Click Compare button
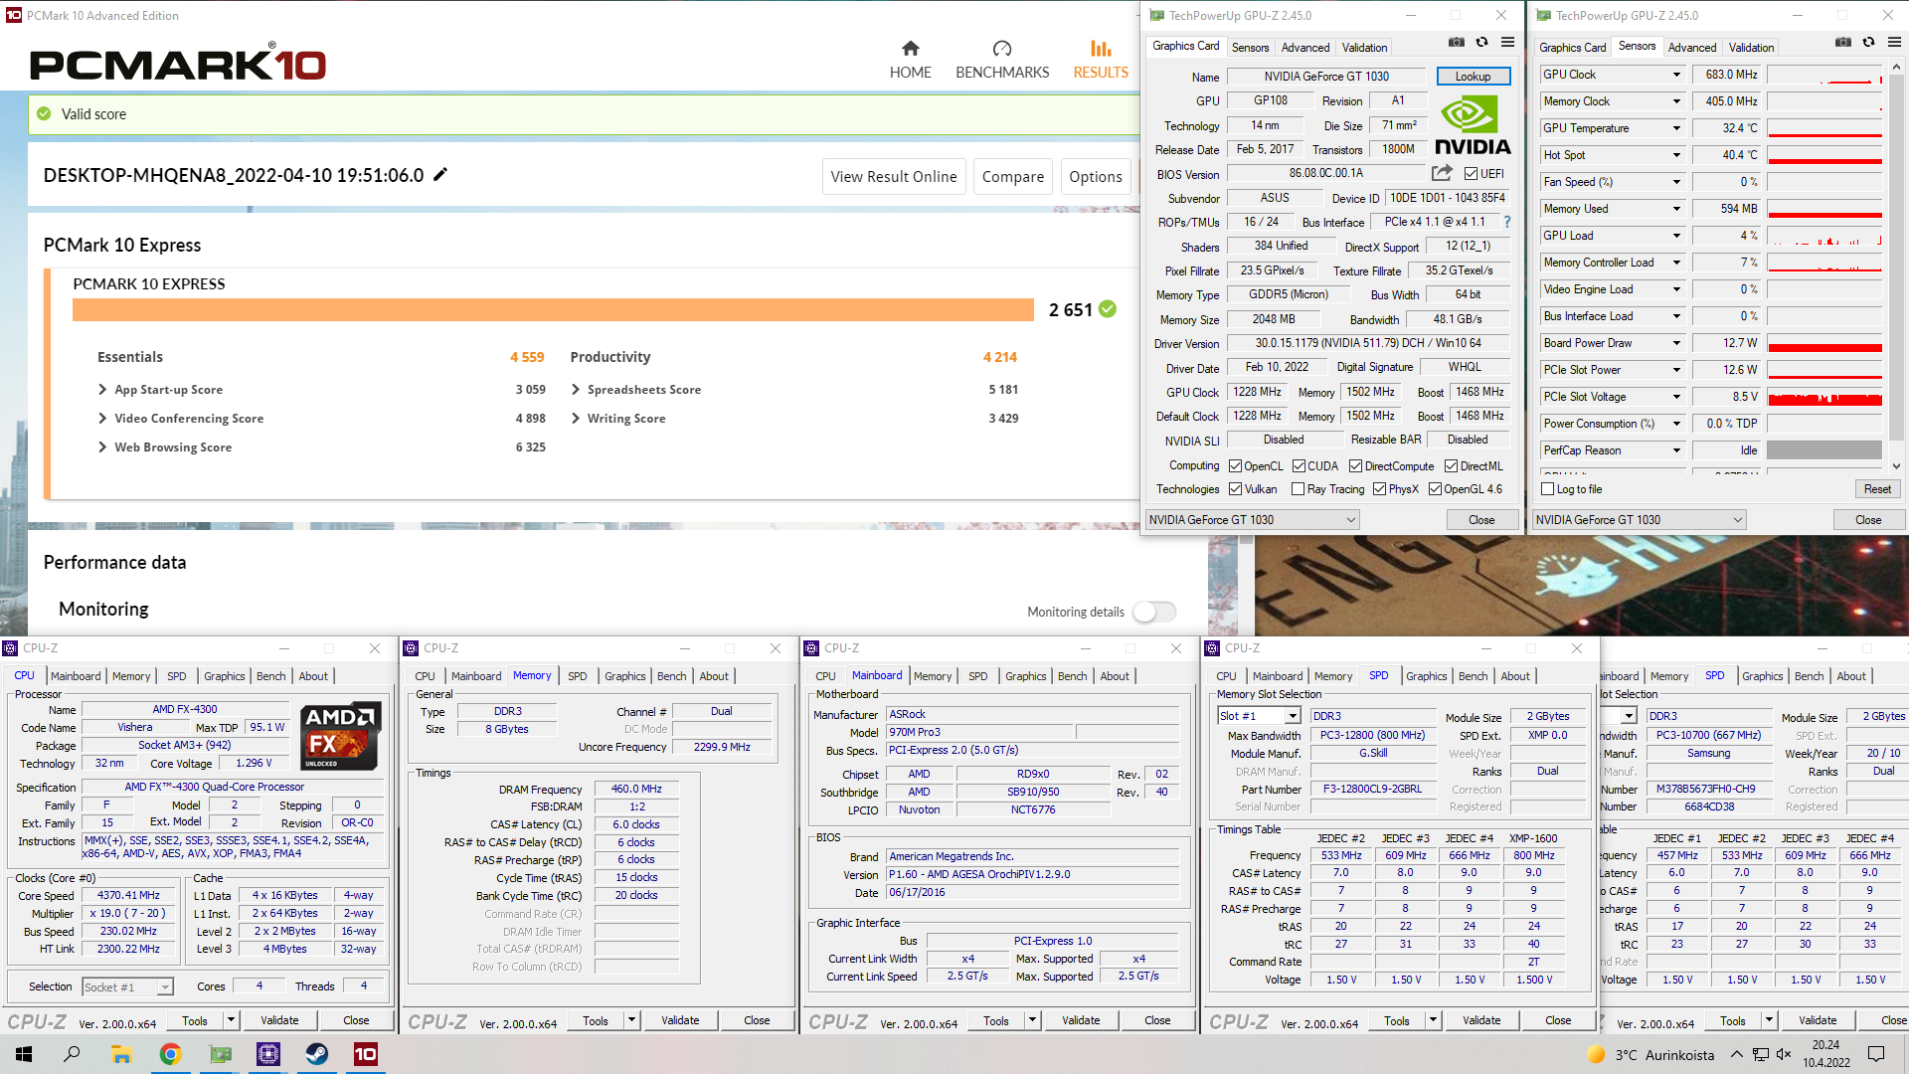The height and width of the screenshot is (1074, 1909). [x=1012, y=177]
